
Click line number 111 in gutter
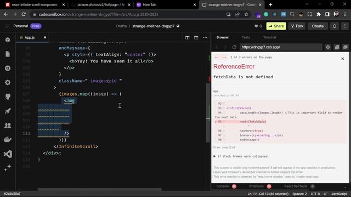click(26, 134)
